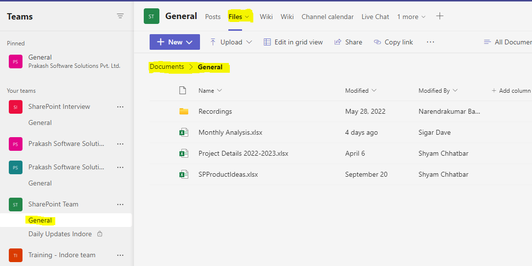Open more options for Training - Indore team
532x266 pixels.
coord(120,255)
